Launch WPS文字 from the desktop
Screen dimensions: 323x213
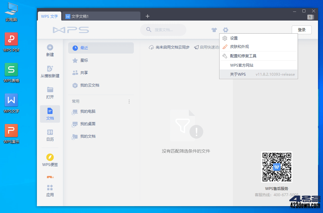(11, 103)
